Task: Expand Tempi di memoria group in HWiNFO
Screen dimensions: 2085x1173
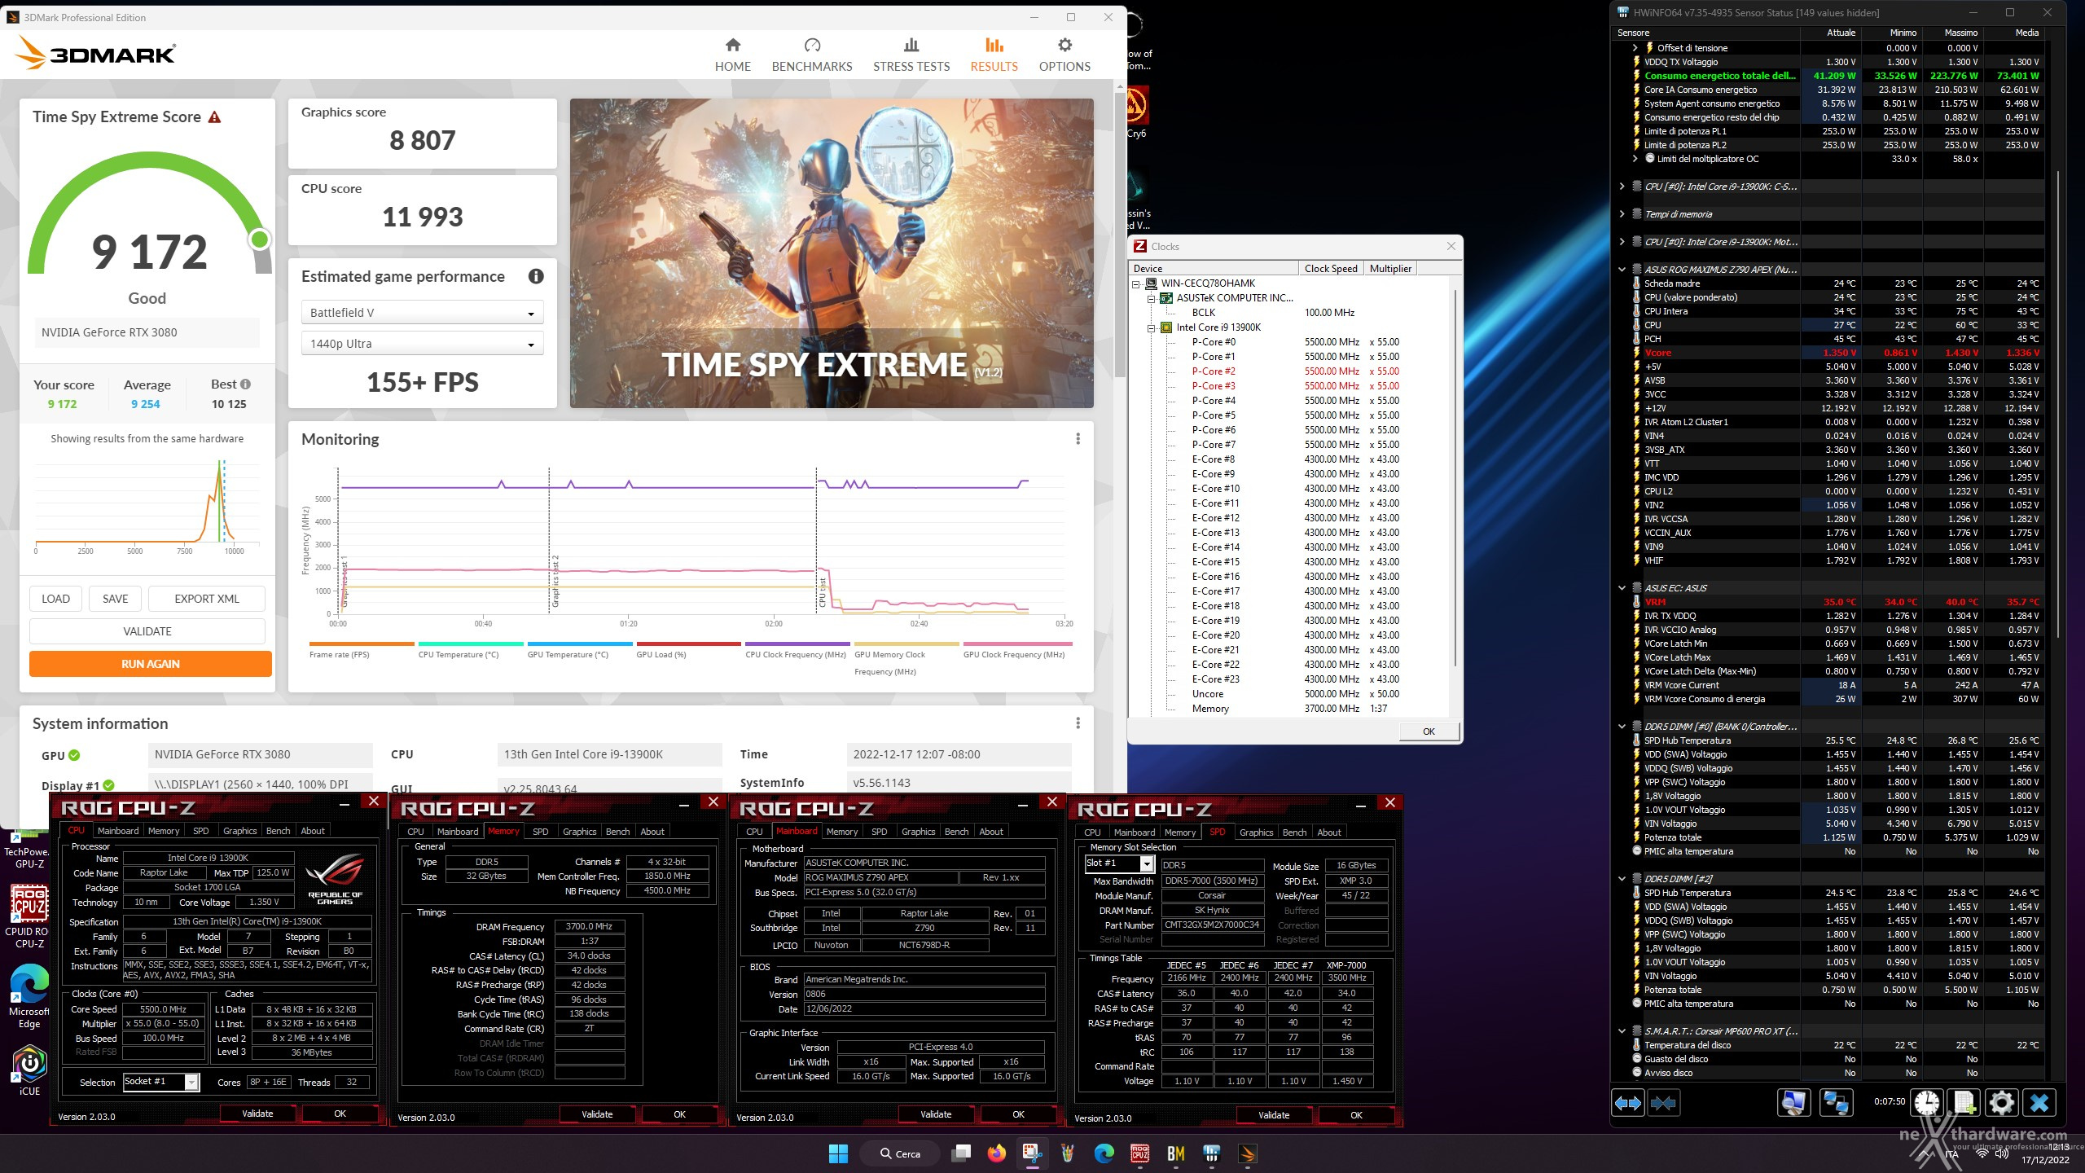Action: pos(1622,214)
